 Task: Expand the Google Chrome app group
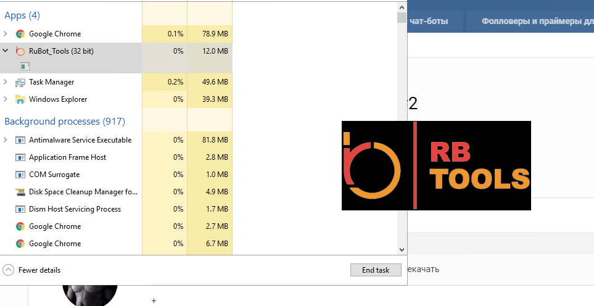click(x=6, y=34)
